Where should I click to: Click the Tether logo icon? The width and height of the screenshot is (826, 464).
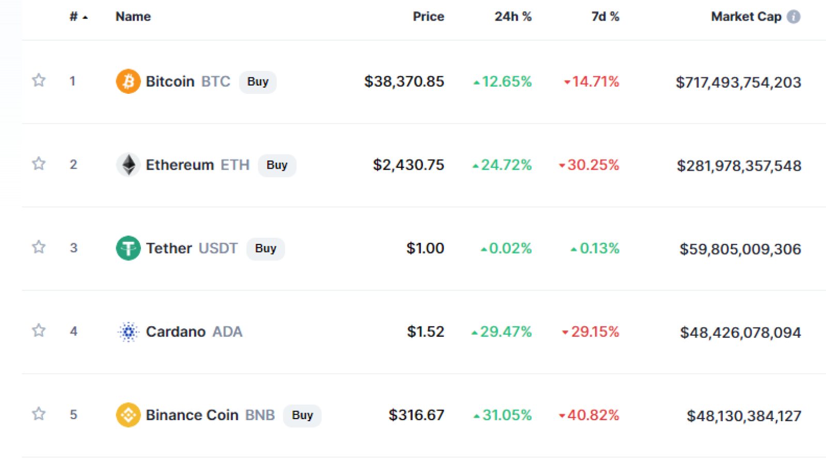(128, 248)
